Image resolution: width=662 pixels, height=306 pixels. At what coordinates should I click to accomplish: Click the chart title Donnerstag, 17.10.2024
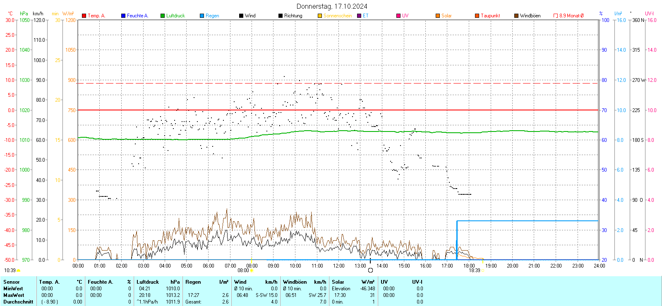pyautogui.click(x=331, y=6)
